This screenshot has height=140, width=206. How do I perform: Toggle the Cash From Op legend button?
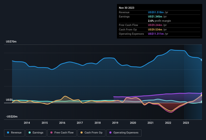91,133
